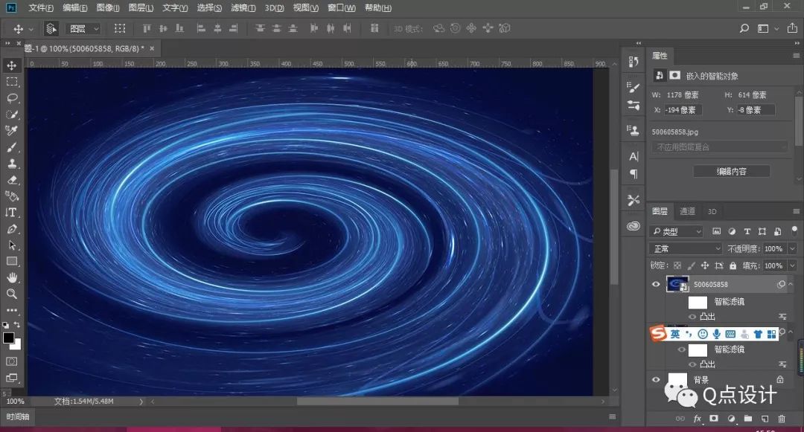Open the 滤镜 menu
Screen dimensions: 804x432
click(242, 7)
